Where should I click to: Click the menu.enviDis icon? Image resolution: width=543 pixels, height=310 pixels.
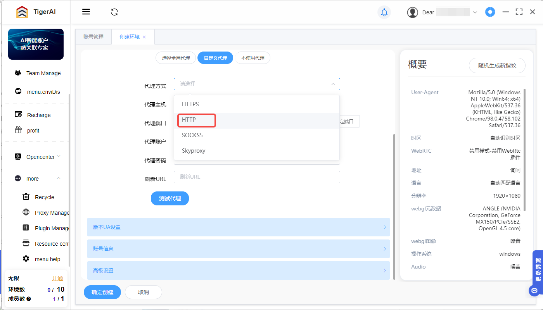18,91
